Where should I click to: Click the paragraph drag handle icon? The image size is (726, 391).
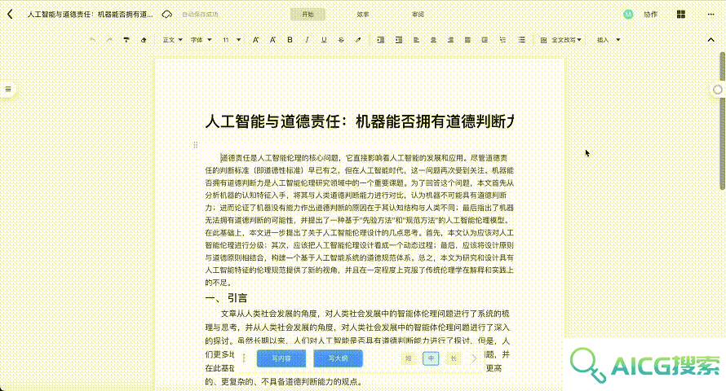point(196,145)
